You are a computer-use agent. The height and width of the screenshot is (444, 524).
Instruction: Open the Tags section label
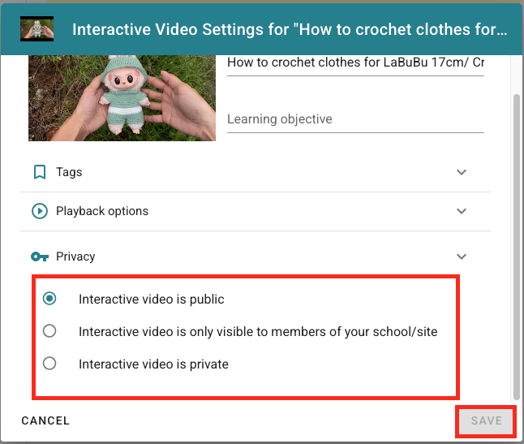[x=69, y=172]
